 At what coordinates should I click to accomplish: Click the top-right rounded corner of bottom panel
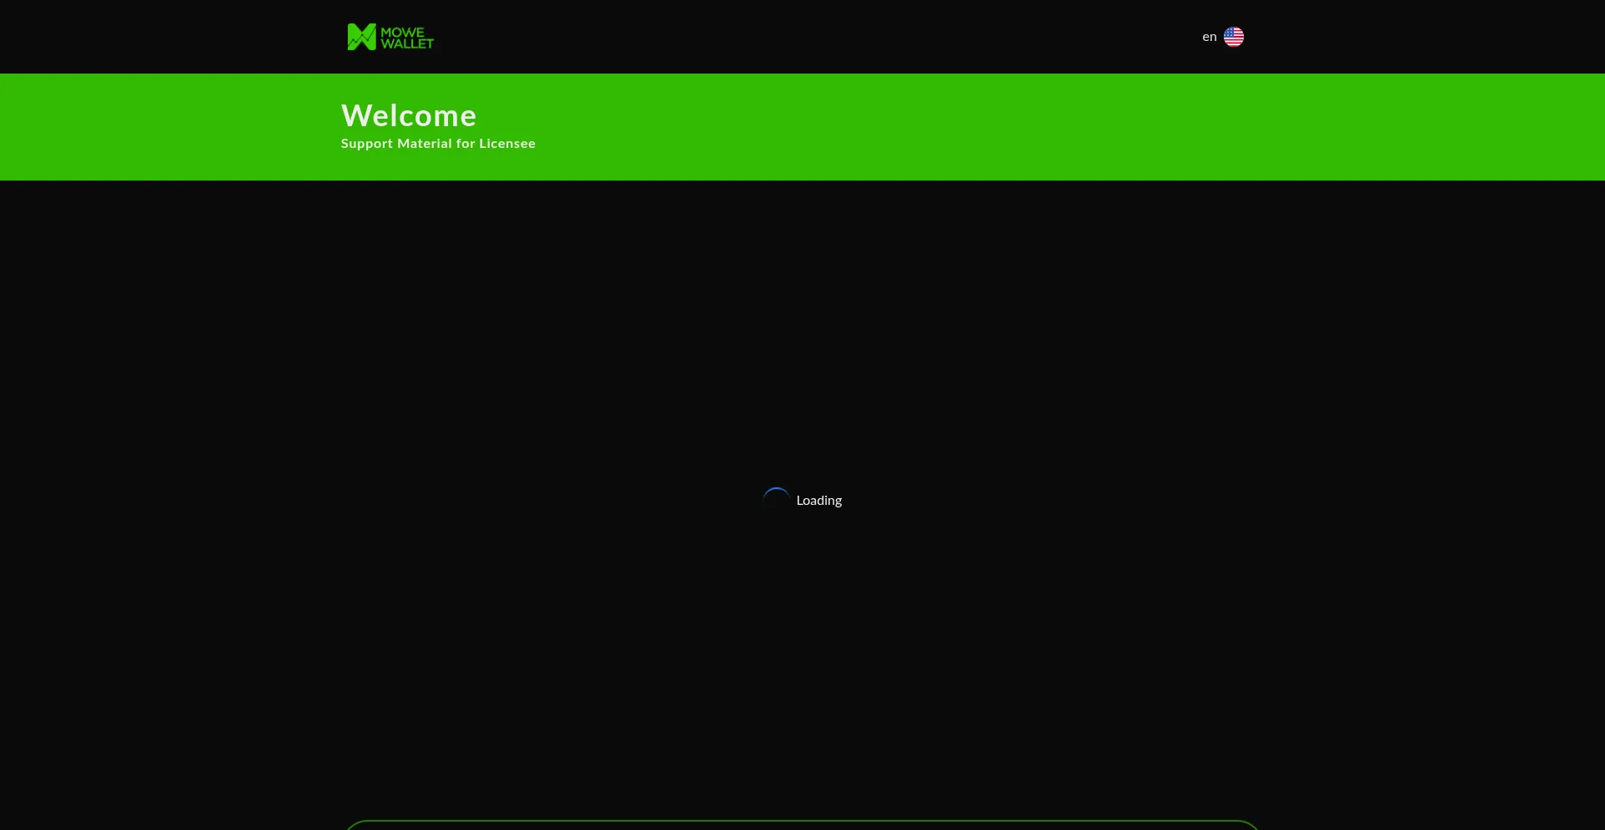[x=1254, y=825]
